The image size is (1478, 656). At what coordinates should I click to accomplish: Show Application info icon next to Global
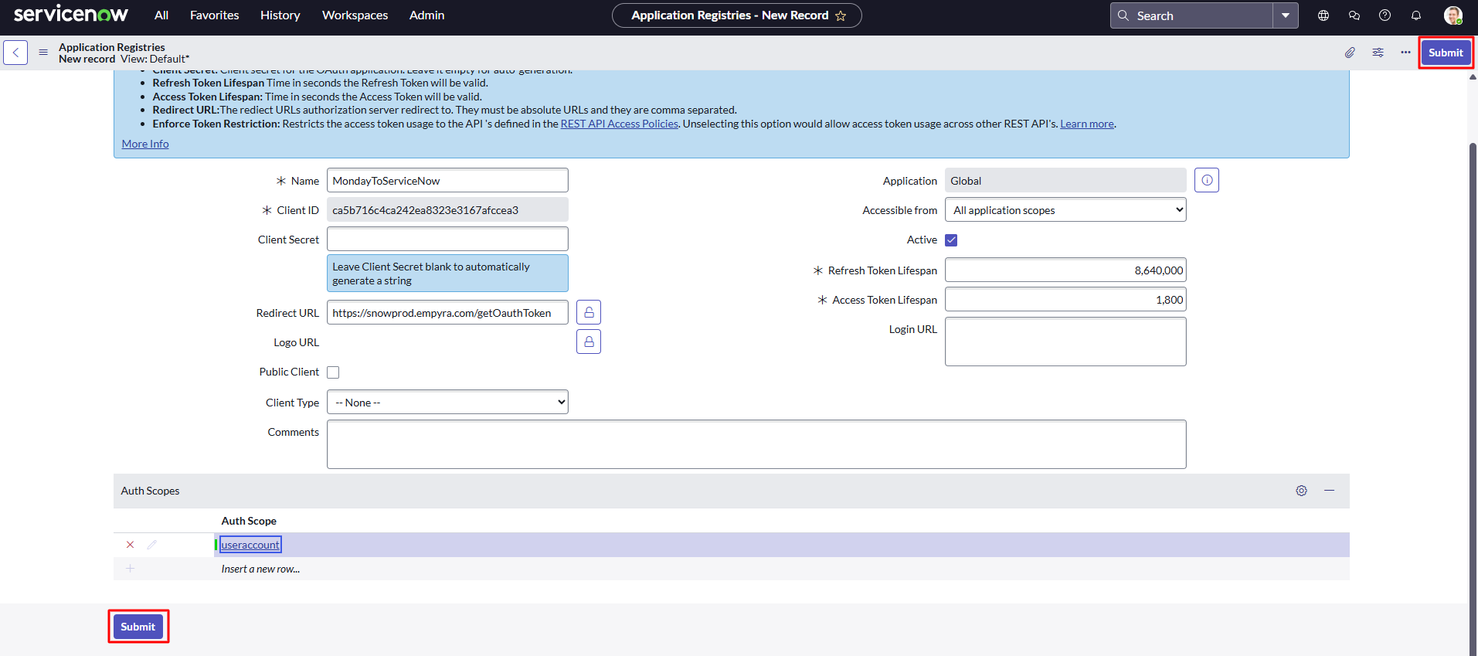point(1207,180)
